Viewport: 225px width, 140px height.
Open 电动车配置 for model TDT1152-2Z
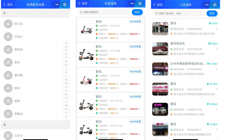click(x=135, y=97)
